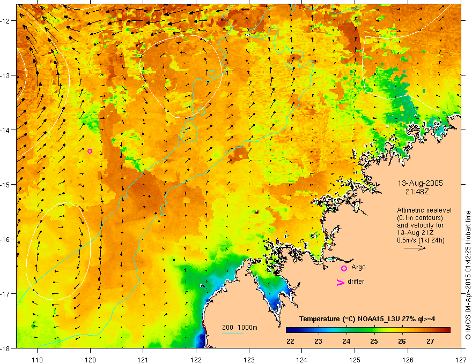Screen dimensions: 472x364
Task: Click the IMOS copyright timestamp text
Action: click(468, 275)
